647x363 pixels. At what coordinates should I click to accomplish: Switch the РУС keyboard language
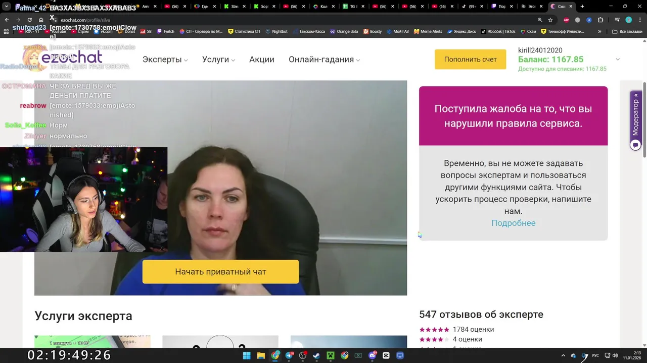pos(595,355)
